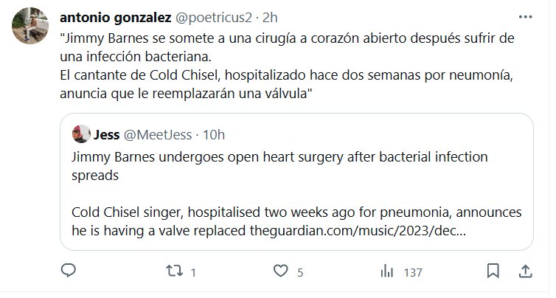
Task: Click the 137 views count
Action: pos(412,272)
